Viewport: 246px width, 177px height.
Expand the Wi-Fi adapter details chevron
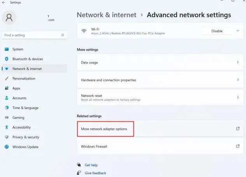click(238, 31)
